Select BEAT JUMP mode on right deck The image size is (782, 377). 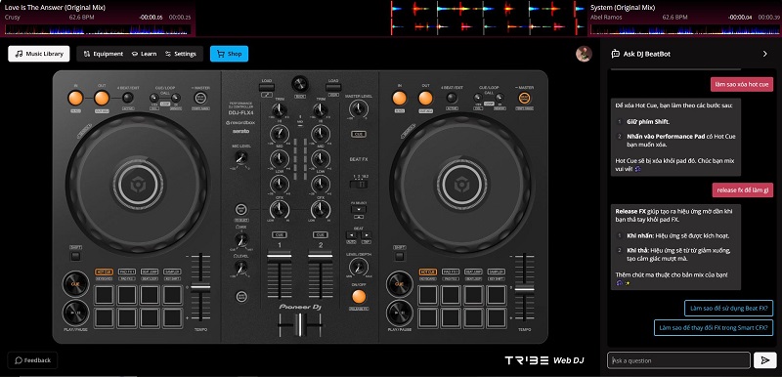(x=473, y=272)
